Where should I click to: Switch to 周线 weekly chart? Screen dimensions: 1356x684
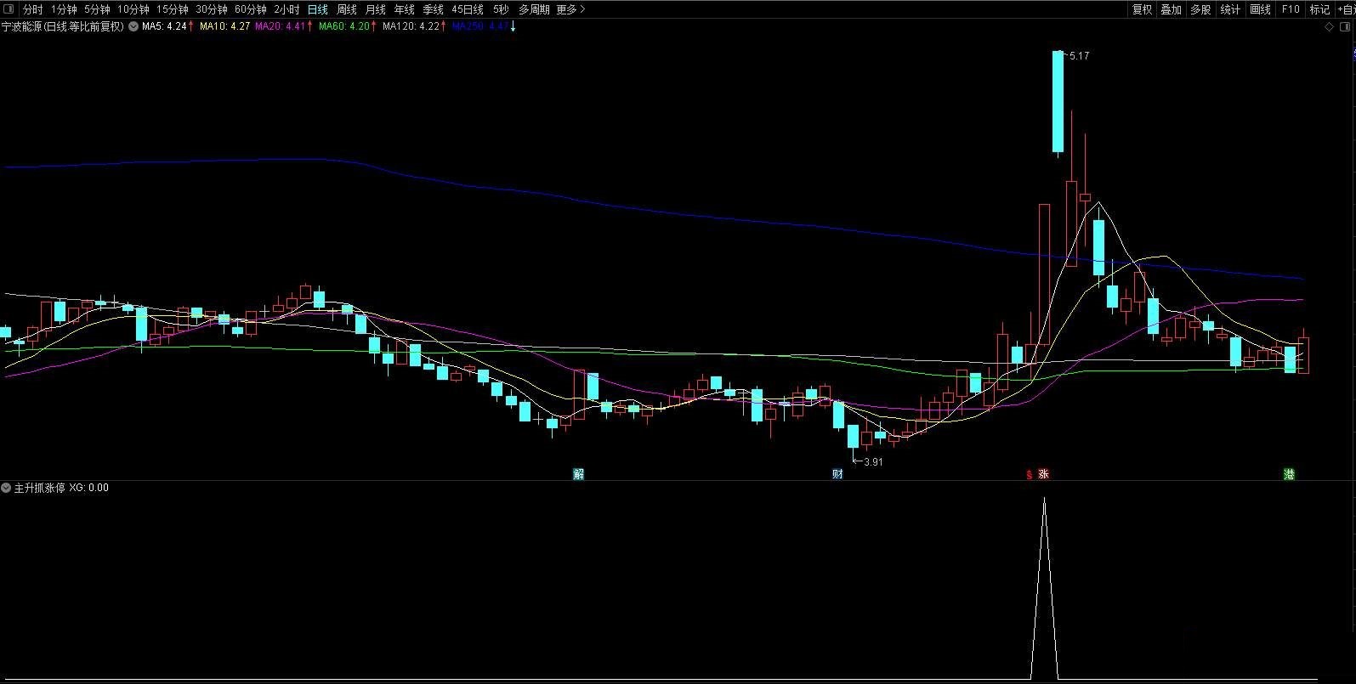click(x=347, y=9)
